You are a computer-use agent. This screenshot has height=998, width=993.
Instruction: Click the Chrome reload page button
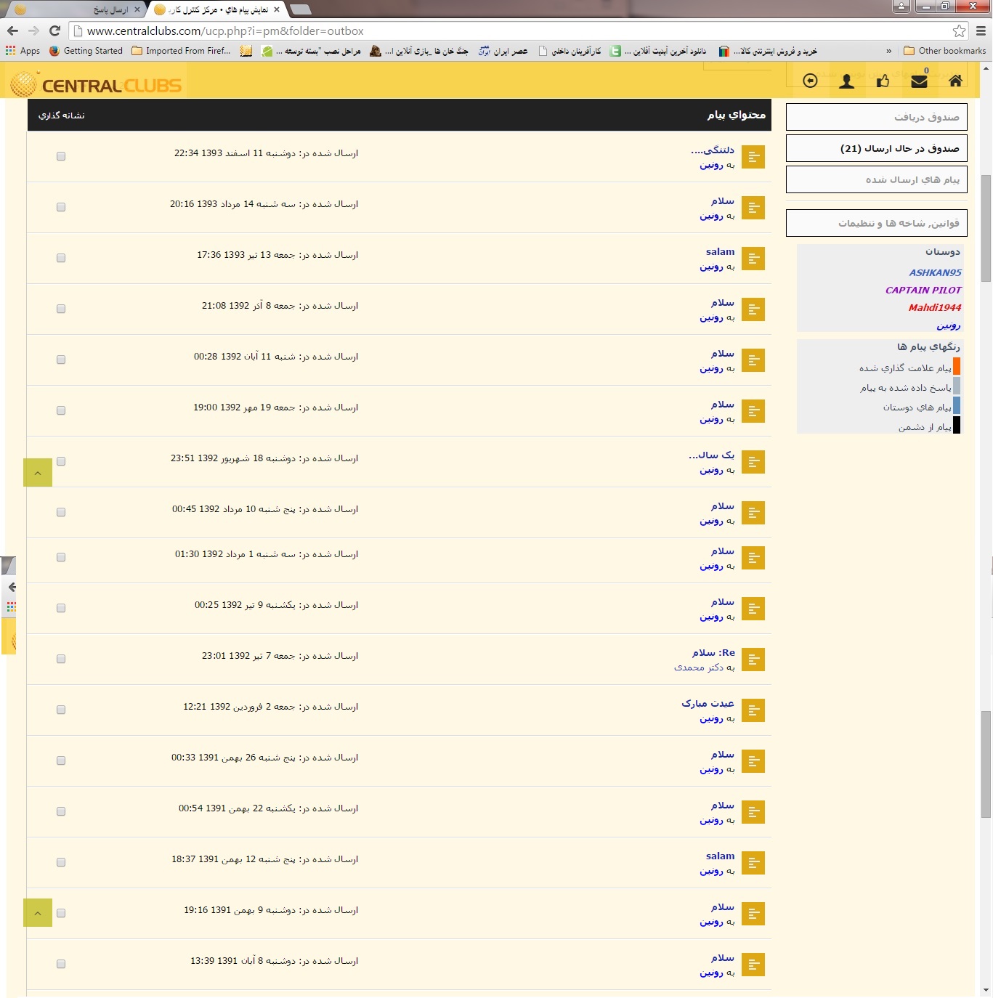click(x=54, y=31)
